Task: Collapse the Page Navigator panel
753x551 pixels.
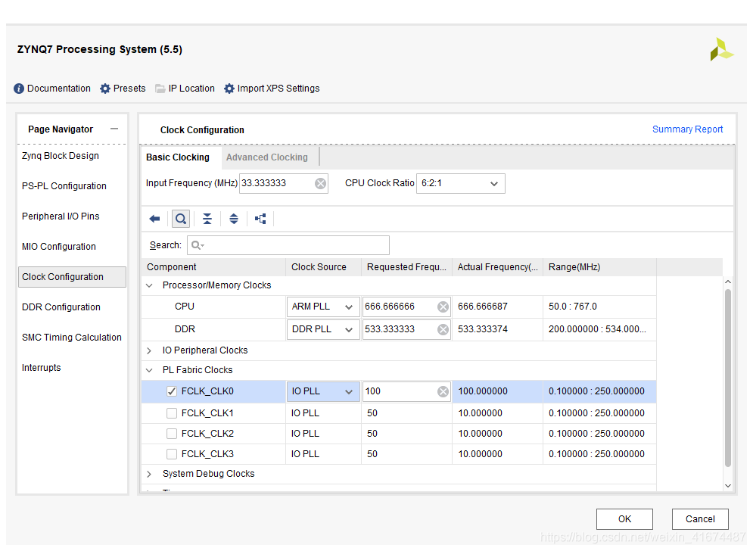Action: (114, 129)
